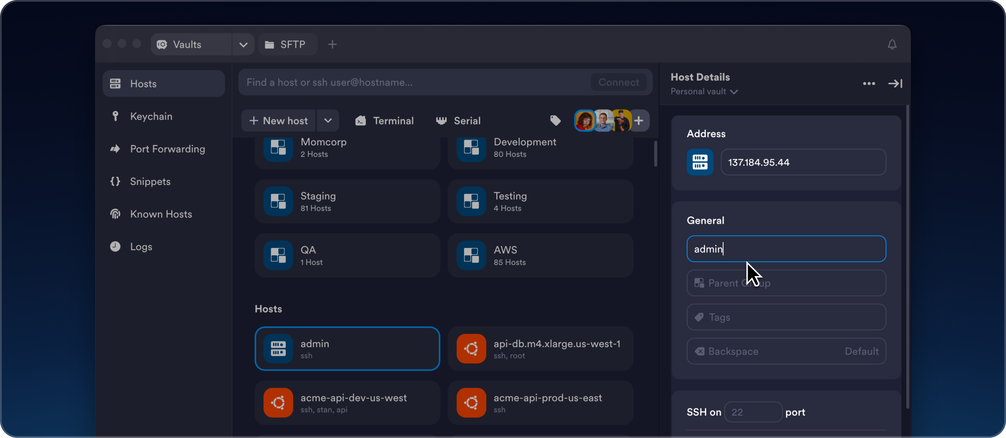The image size is (1006, 438).
Task: Click the Serial button
Action: [x=458, y=120]
